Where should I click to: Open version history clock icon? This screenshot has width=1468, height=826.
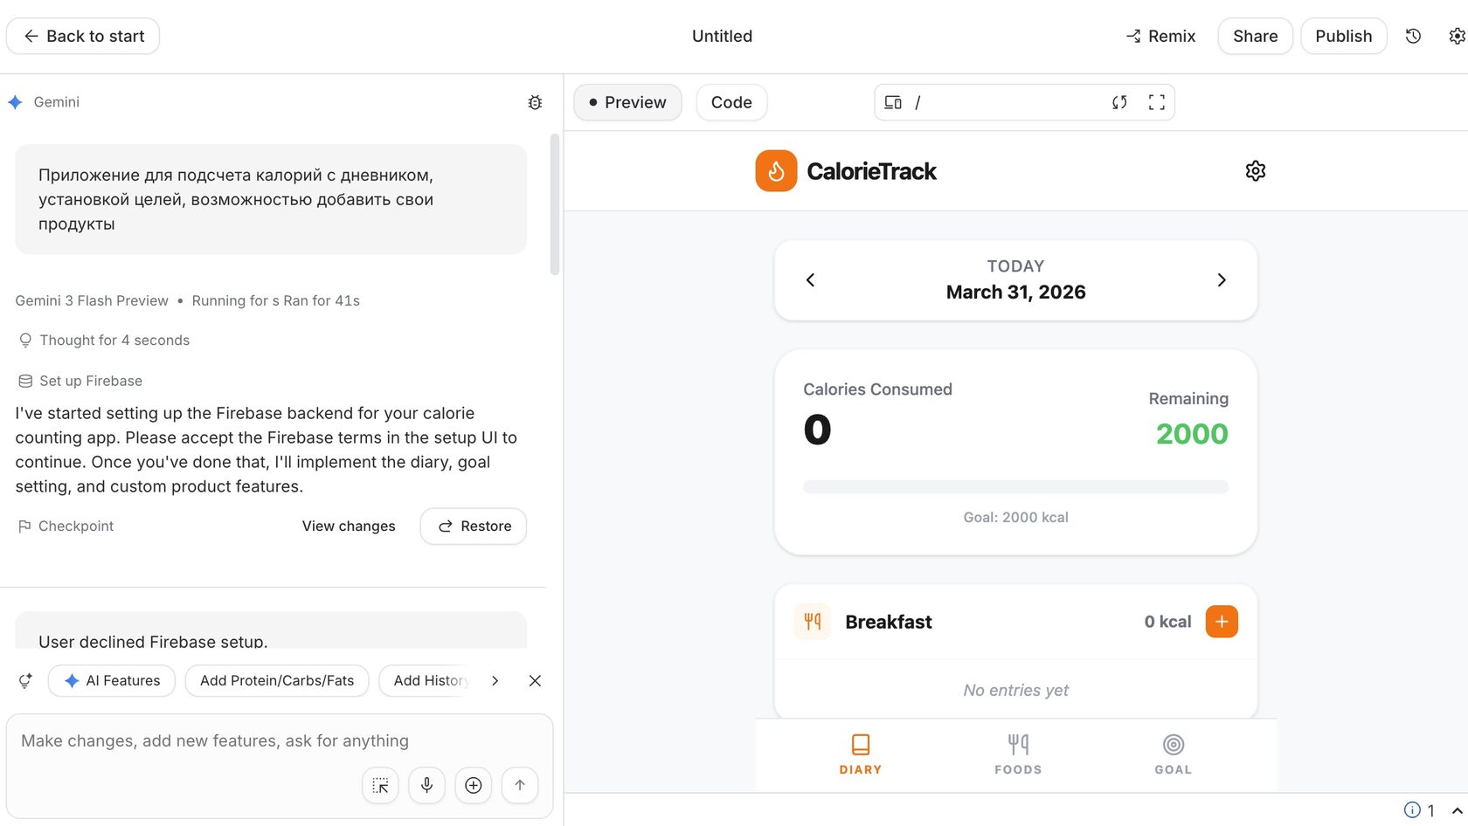pyautogui.click(x=1413, y=36)
